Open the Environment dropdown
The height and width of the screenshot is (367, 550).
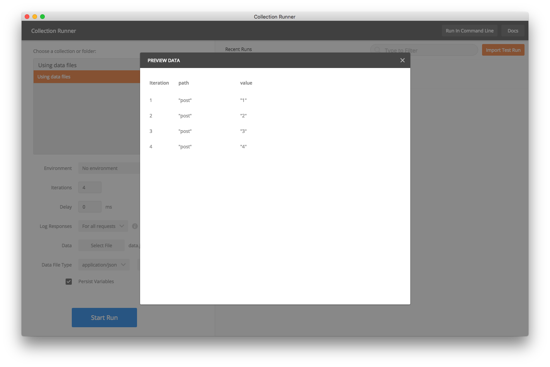[x=109, y=168]
